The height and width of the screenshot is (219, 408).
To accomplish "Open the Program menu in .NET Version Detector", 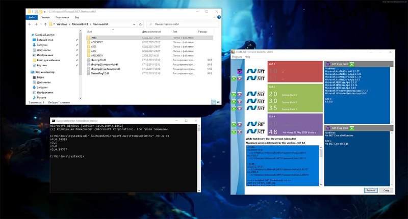I will (237, 57).
